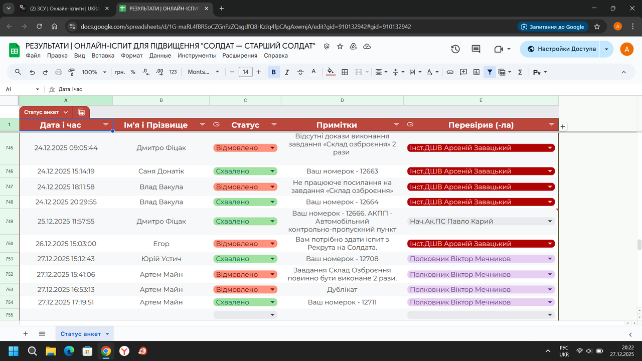The image size is (642, 361).
Task: Select the cell 'Дублікат'
Action: pos(342,290)
